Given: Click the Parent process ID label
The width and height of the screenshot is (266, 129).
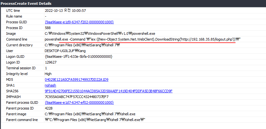Looking at the screenshot, I should tap(20, 108).
